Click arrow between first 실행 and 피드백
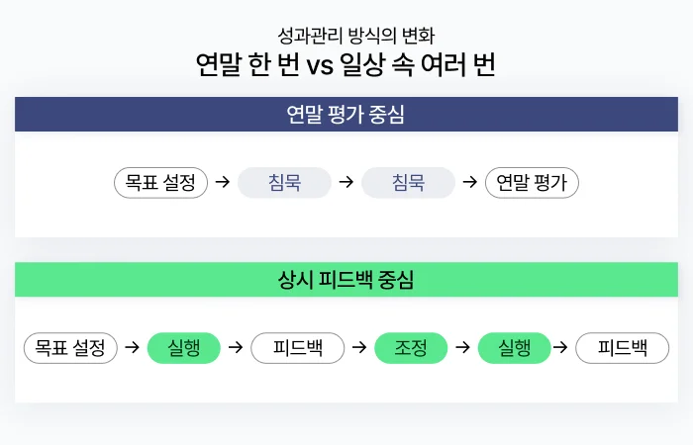Screen dimensions: 693x445 pos(236,347)
